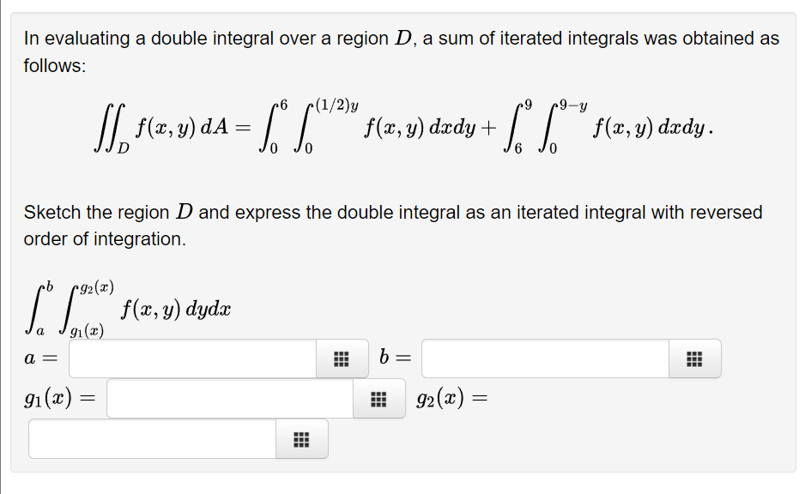Launch the symbol keypad below the g2(x) label
805x494 pixels.
coord(301,439)
